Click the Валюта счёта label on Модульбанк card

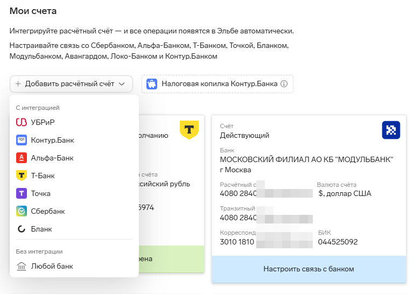click(336, 185)
